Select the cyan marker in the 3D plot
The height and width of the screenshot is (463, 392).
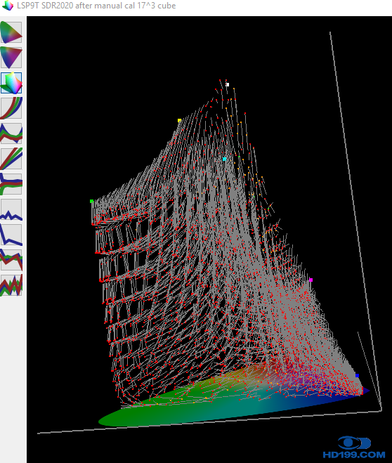(224, 159)
